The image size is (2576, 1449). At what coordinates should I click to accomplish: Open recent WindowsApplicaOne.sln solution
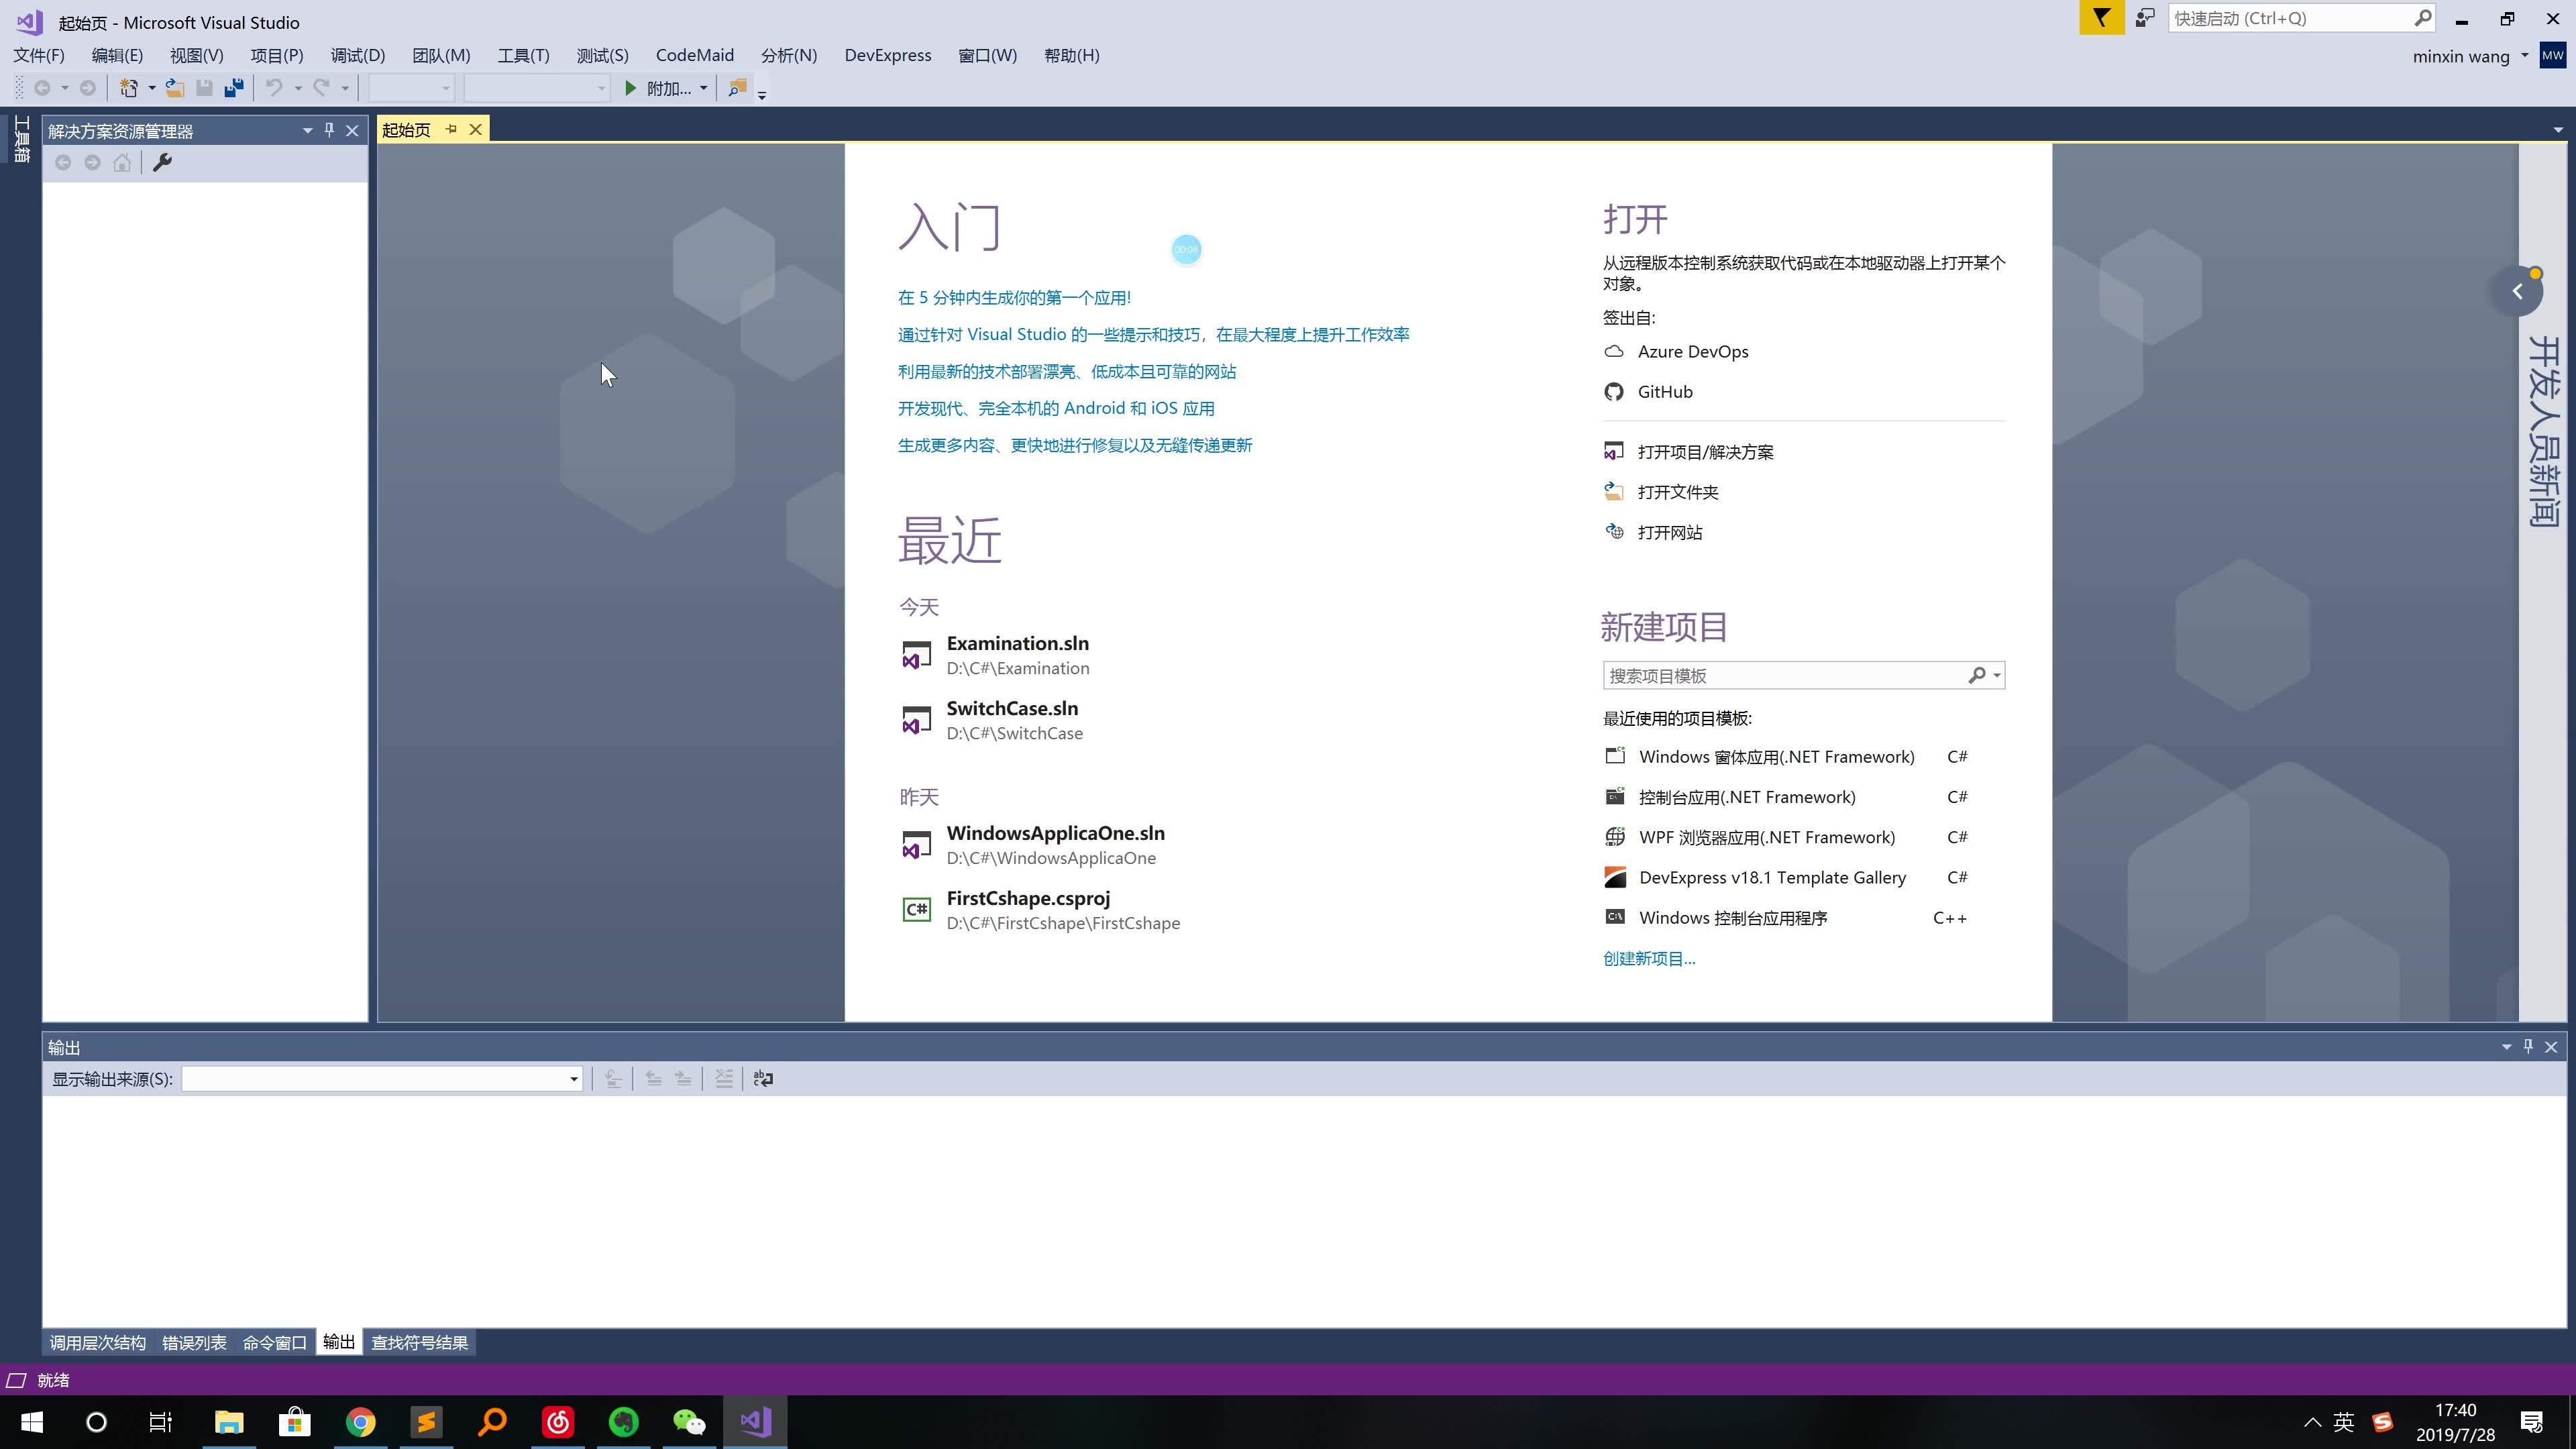tap(1033, 845)
